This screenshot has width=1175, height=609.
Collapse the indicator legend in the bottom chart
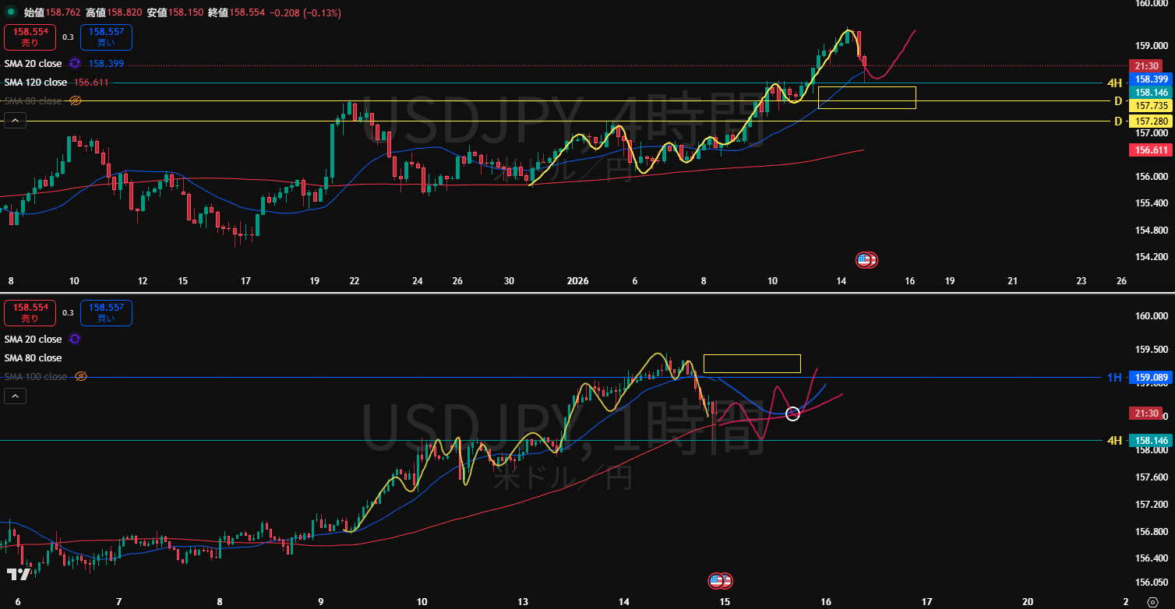(x=15, y=396)
